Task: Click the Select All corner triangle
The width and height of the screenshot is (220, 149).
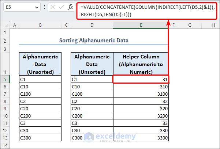Action: click(6, 25)
